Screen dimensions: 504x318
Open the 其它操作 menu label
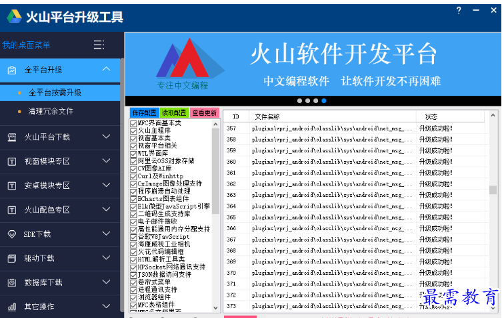(x=39, y=307)
